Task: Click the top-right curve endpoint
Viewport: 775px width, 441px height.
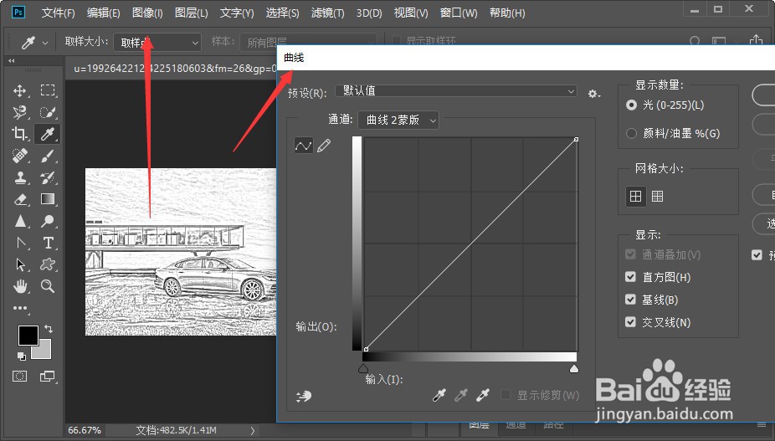Action: (577, 140)
